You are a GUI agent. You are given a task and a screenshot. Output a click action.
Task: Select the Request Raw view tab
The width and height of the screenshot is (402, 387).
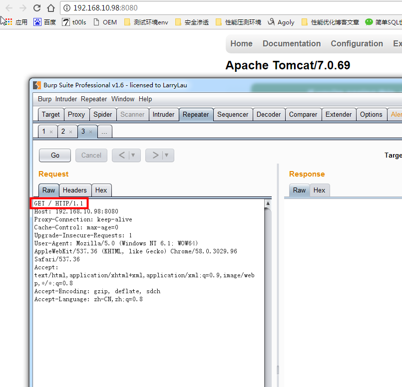click(49, 190)
